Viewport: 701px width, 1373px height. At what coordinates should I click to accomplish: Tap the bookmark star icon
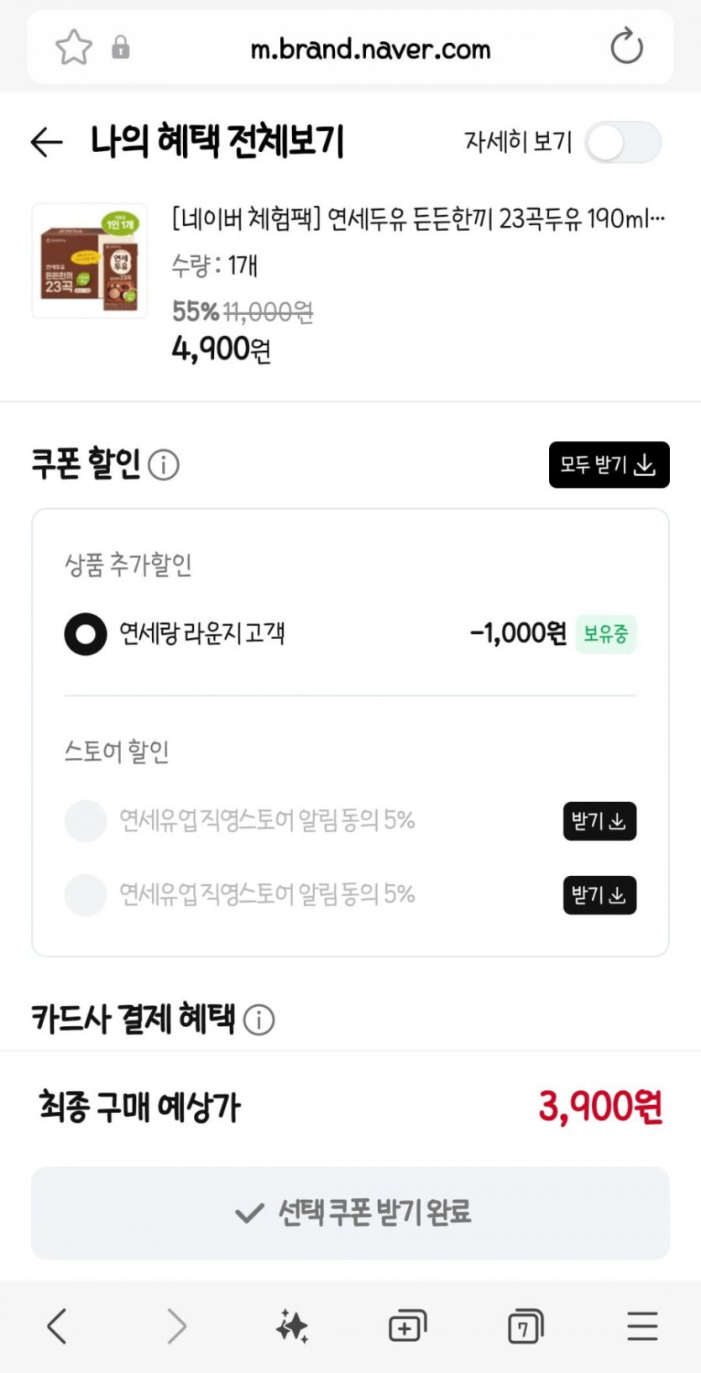[73, 47]
